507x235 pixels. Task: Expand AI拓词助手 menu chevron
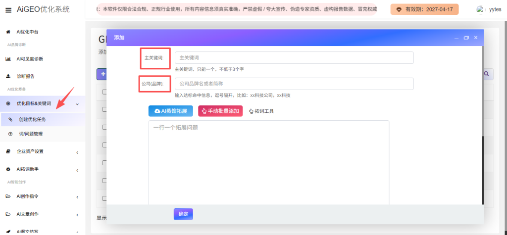point(77,170)
